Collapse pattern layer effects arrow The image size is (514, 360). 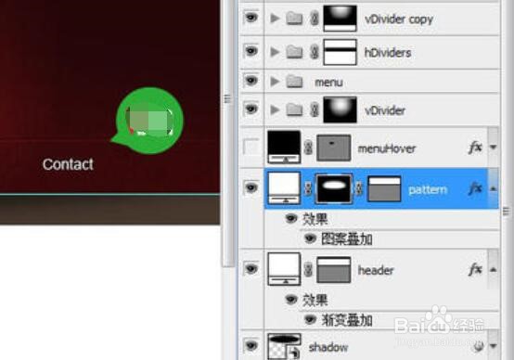pyautogui.click(x=494, y=189)
